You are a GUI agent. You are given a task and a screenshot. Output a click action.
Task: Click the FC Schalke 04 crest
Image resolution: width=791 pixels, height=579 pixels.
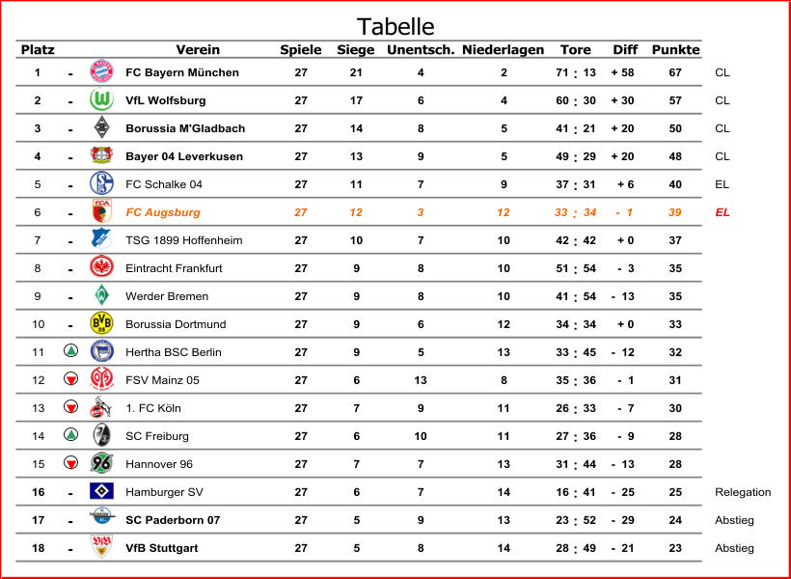point(101,183)
